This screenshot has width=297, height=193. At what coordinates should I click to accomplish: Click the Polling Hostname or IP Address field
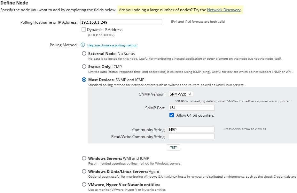coord(121,22)
